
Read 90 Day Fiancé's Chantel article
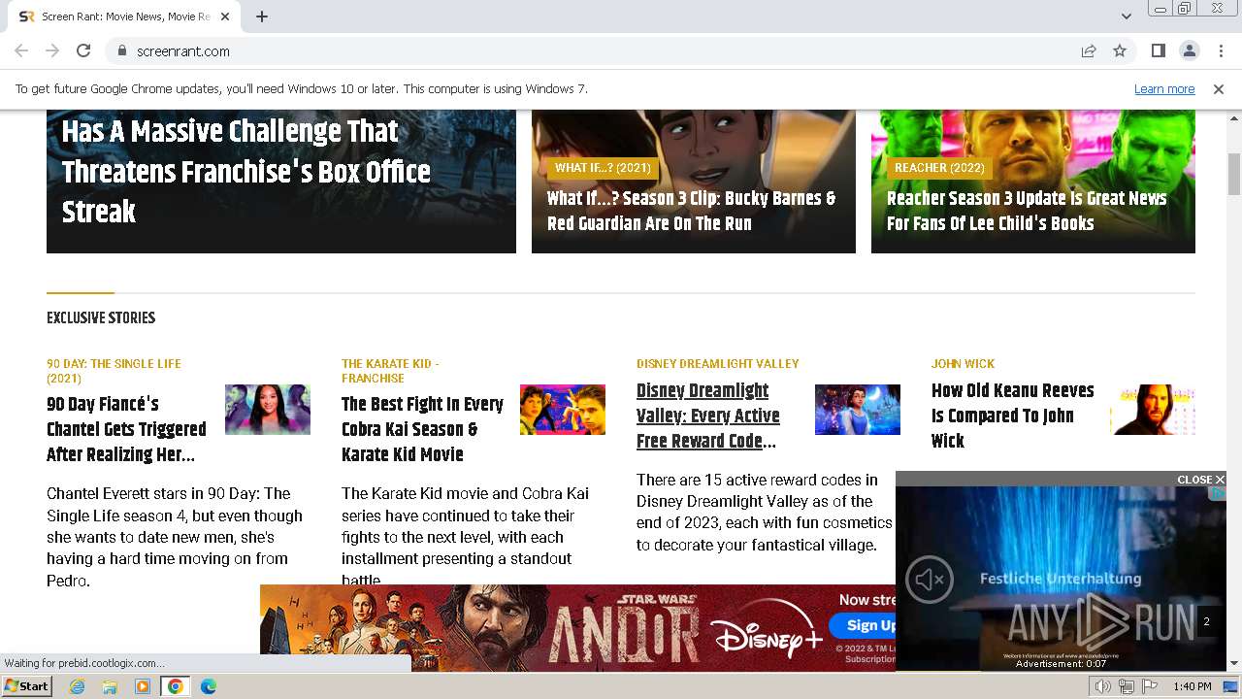pyautogui.click(x=126, y=429)
